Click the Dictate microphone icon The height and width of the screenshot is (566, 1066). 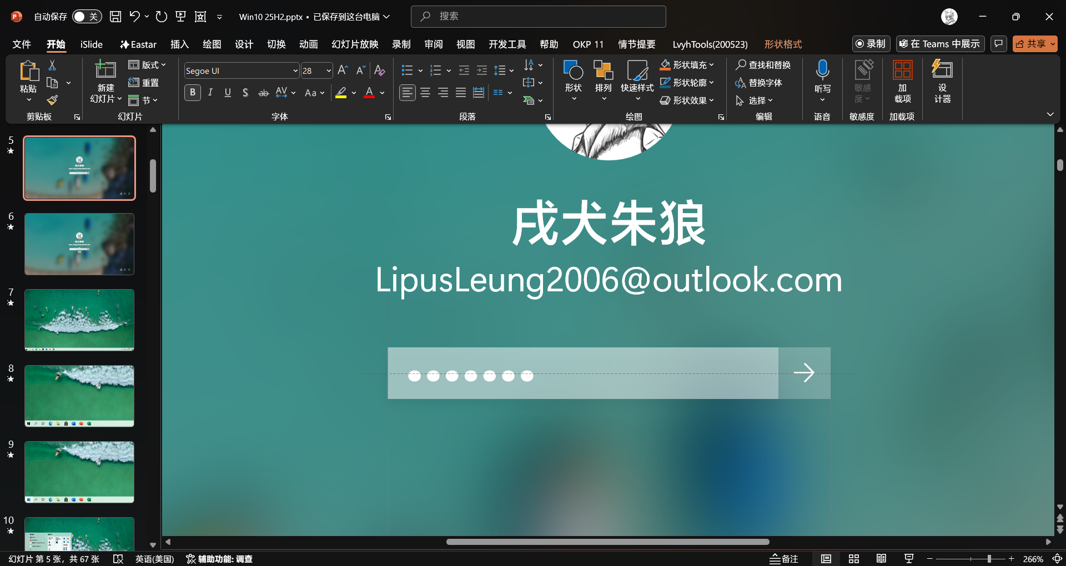[x=822, y=71]
